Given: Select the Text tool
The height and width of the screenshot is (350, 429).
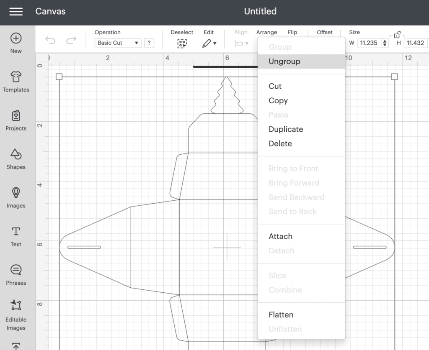Looking at the screenshot, I should [16, 232].
